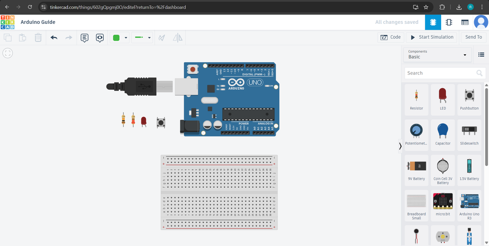Click the Paste icon in toolbar
Screen dimensions: 489x246
pos(22,38)
